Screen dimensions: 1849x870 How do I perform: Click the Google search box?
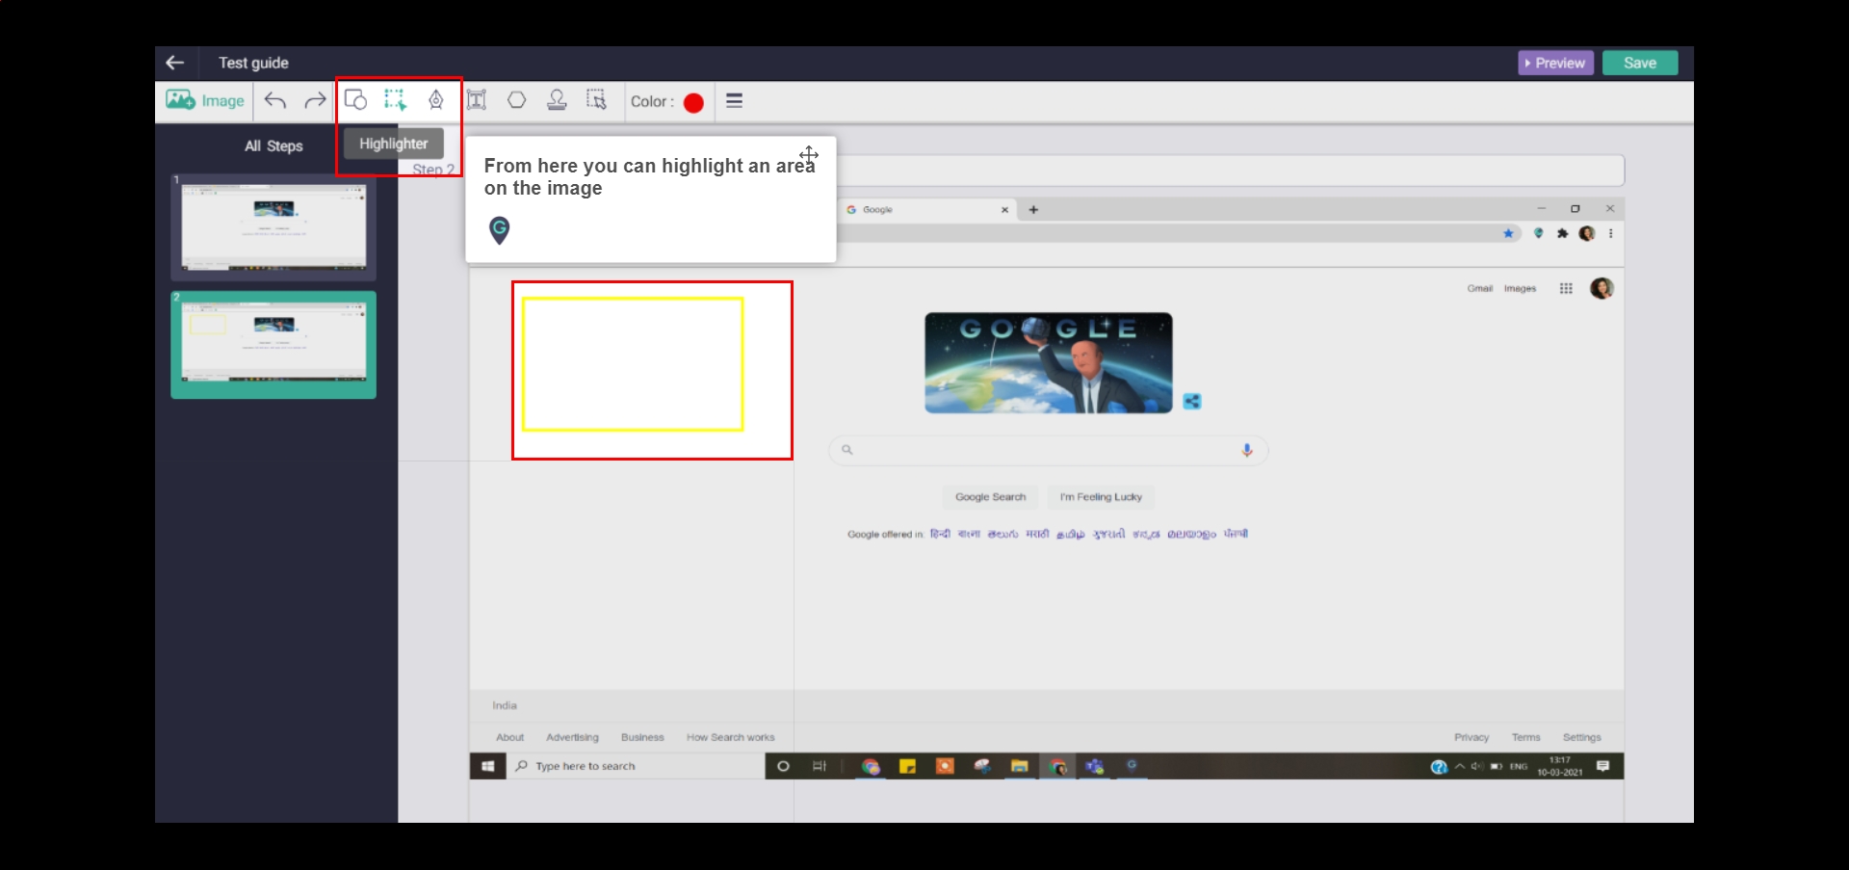(x=1048, y=450)
